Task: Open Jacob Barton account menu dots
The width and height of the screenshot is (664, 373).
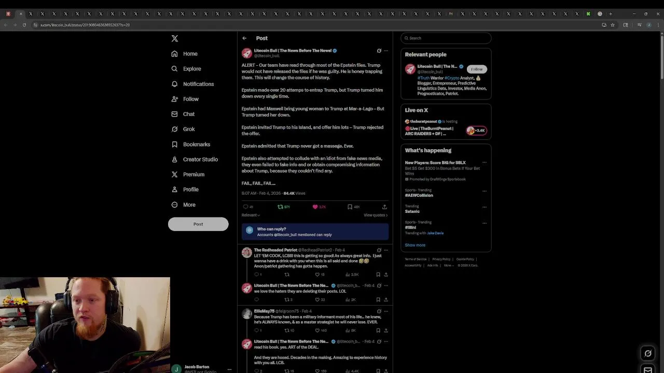Action: pyautogui.click(x=229, y=369)
